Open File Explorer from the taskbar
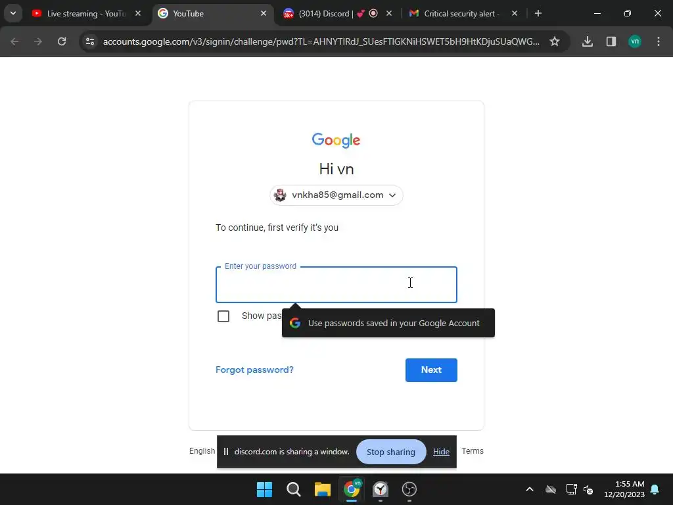This screenshot has height=505, width=673. [322, 489]
